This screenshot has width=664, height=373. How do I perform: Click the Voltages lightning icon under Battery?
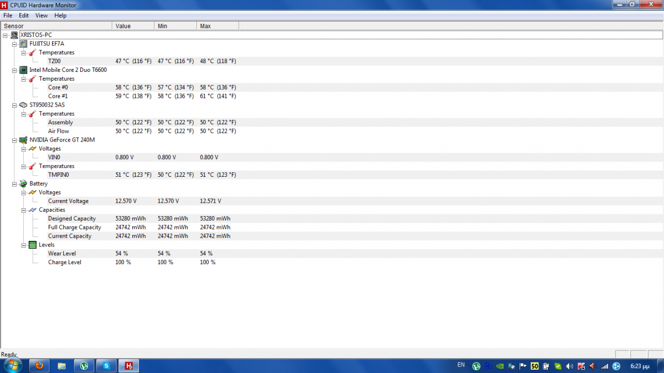tap(32, 192)
